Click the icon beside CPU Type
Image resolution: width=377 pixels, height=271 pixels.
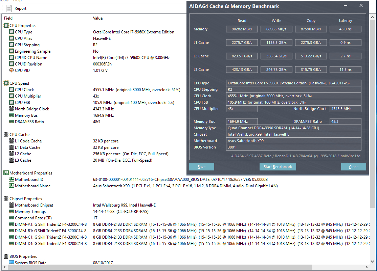[x=11, y=32]
